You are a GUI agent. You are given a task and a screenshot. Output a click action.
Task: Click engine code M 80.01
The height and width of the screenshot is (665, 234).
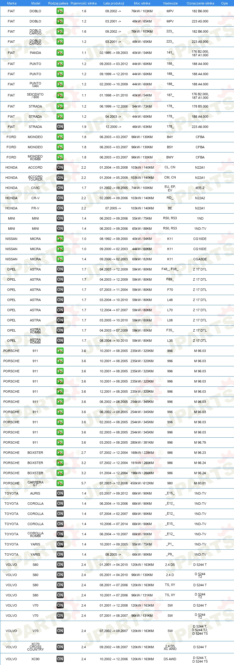pyautogui.click(x=200, y=483)
